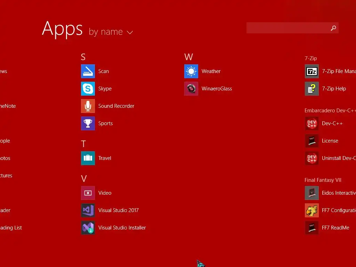This screenshot has height=267, width=356.
Task: Open the Dev-C++ License document icon
Action: [312, 141]
